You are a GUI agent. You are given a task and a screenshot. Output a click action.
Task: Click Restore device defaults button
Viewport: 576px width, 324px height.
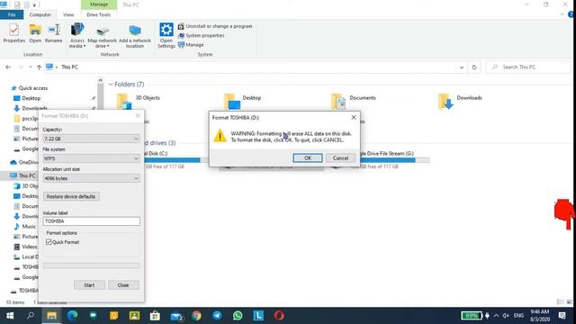[x=71, y=196]
